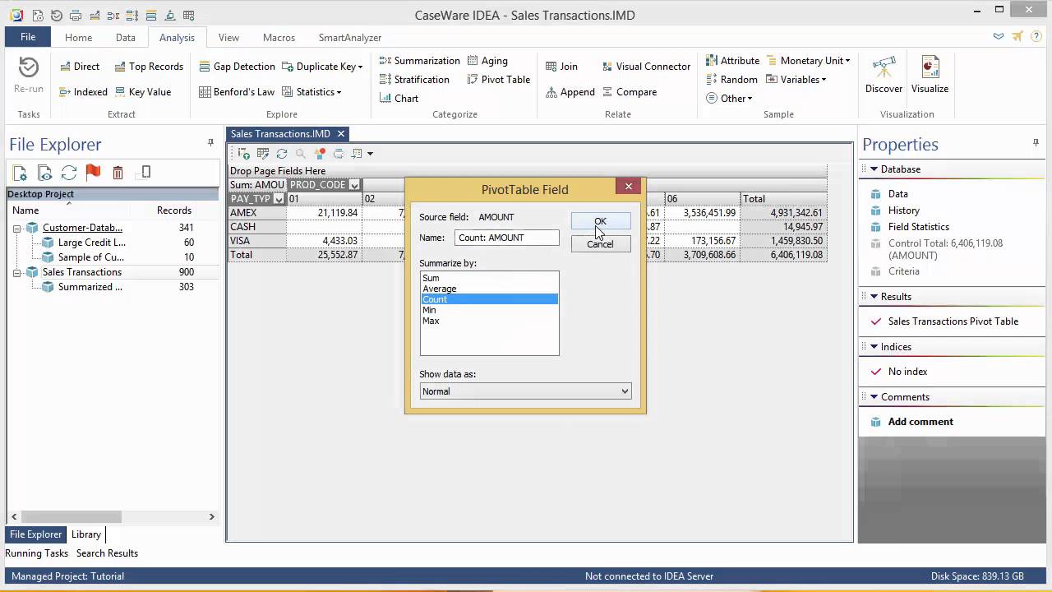The image size is (1052, 592).
Task: Select Indexed extraction
Action: pos(83,92)
